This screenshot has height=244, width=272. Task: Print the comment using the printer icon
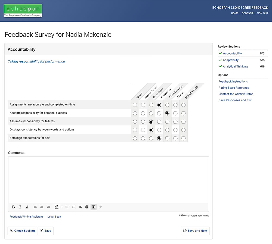point(87,207)
